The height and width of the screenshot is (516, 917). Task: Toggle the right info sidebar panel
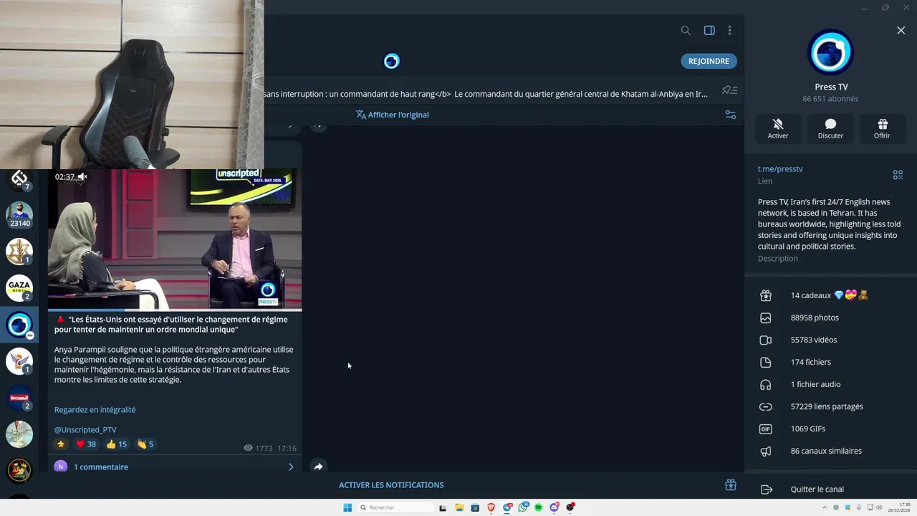pos(709,30)
